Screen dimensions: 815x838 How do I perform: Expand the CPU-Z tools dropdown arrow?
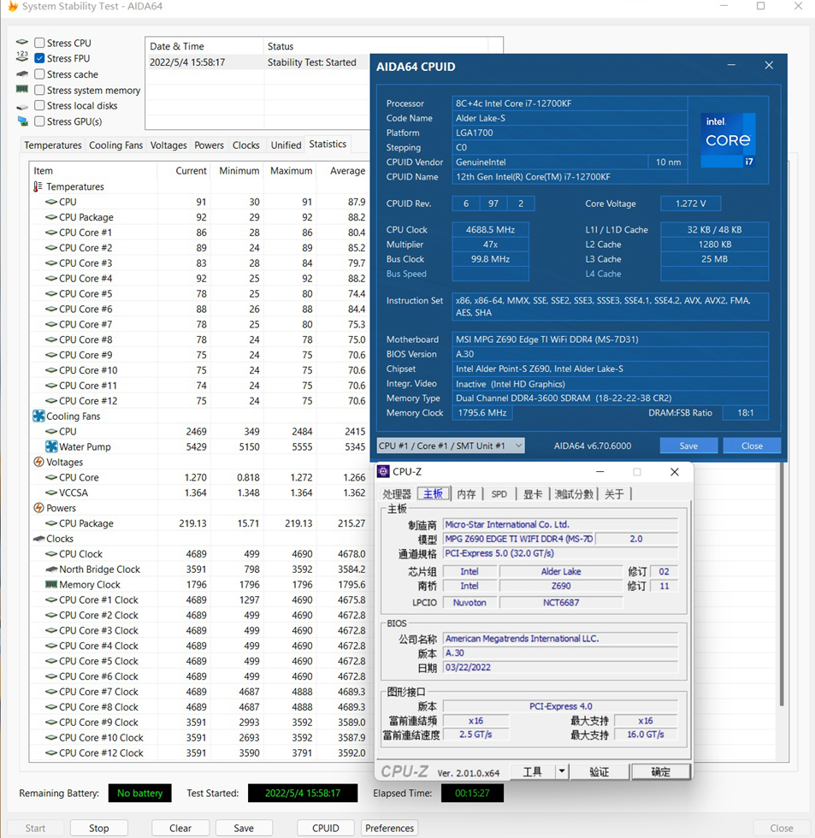pyautogui.click(x=562, y=772)
